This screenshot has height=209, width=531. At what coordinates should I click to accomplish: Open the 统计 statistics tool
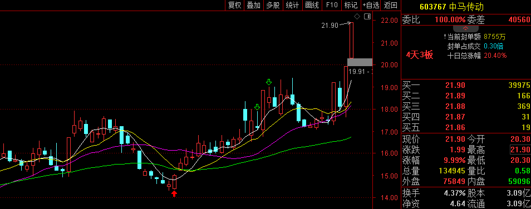pyautogui.click(x=292, y=5)
